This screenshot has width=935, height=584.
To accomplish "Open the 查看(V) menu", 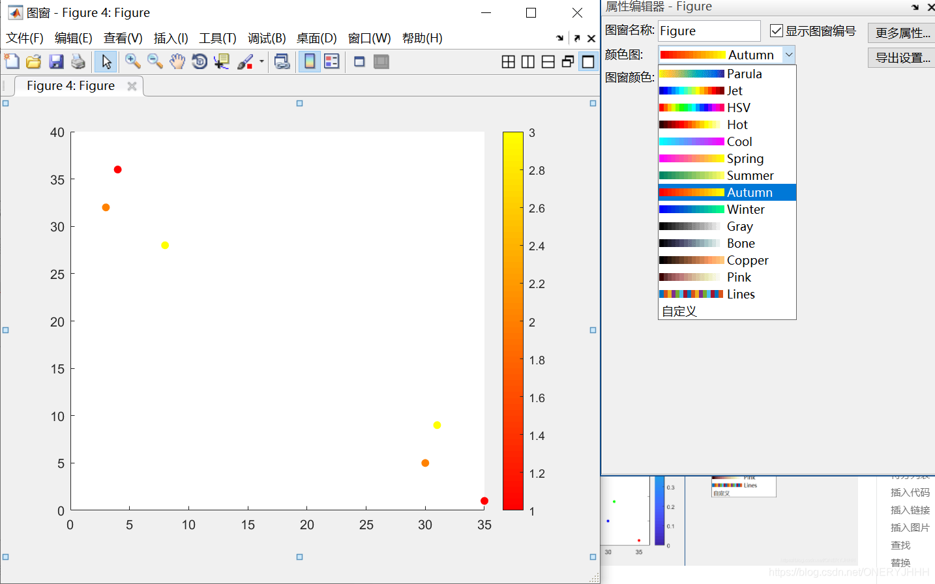I will (123, 38).
